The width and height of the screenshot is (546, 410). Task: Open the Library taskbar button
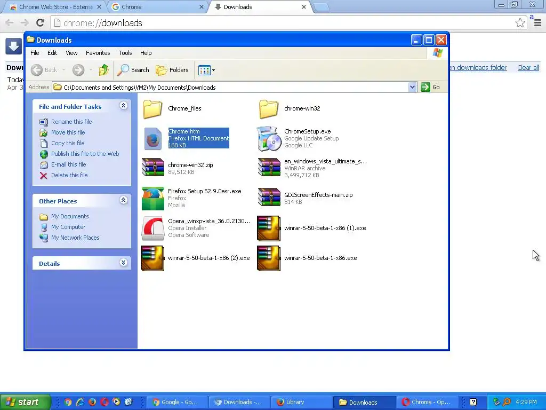click(x=302, y=403)
